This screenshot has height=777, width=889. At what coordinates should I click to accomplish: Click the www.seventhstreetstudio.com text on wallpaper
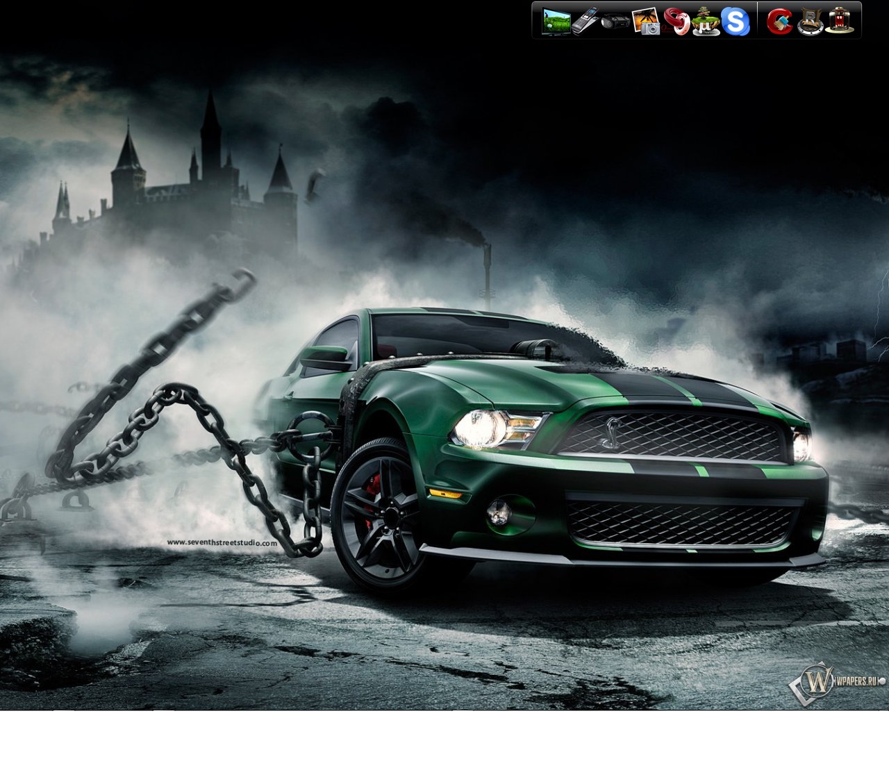point(222,543)
